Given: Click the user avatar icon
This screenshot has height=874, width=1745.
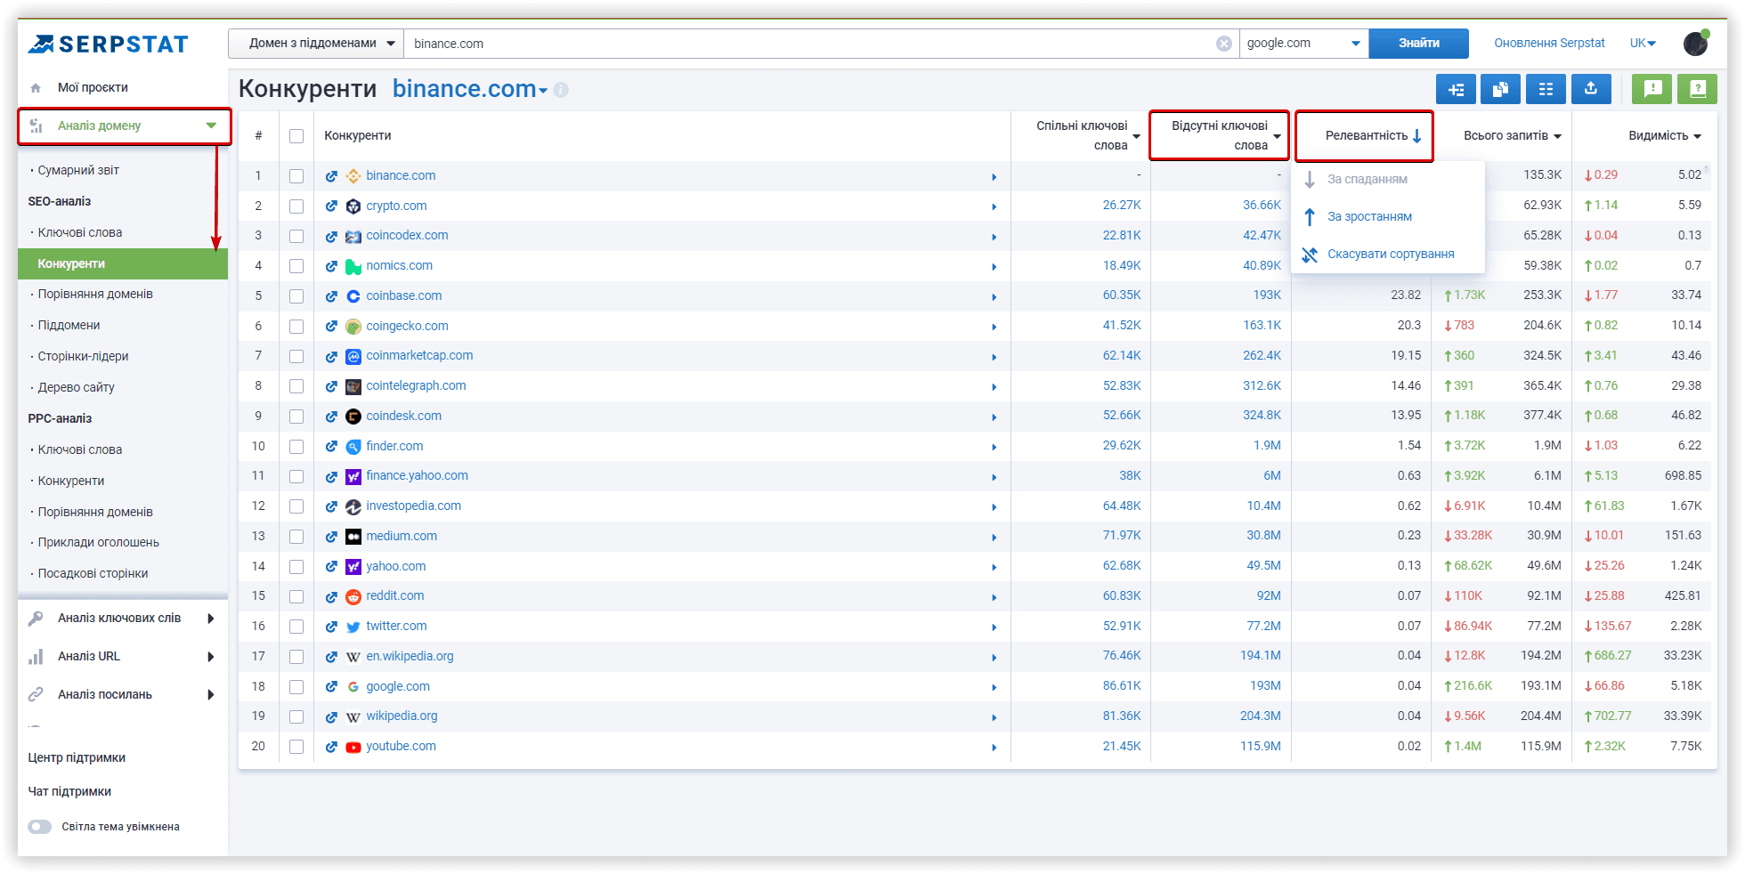Looking at the screenshot, I should coord(1695,43).
